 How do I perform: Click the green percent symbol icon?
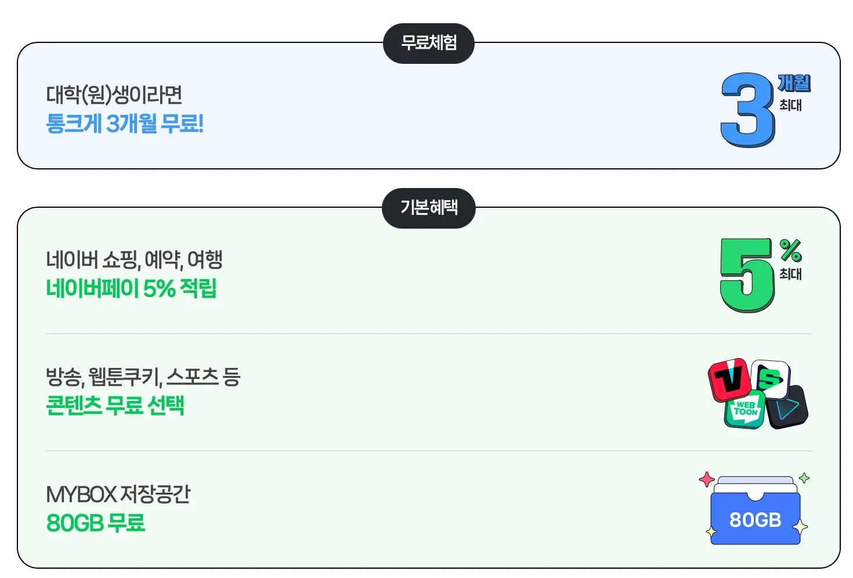point(790,250)
